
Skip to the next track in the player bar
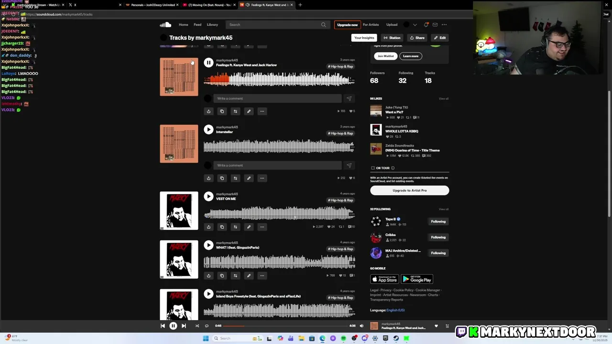[184, 326]
